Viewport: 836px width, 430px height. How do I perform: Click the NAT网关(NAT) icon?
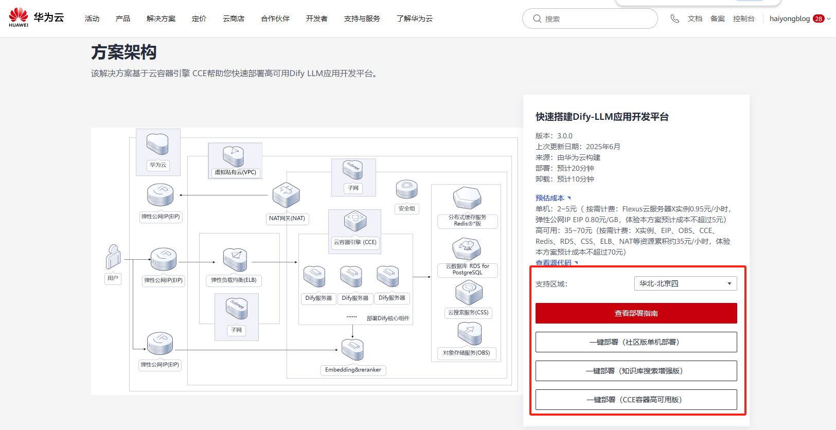coord(286,195)
